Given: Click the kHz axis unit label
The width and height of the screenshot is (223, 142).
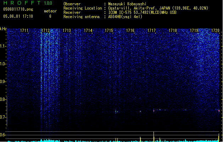Looking at the screenshot, I should pyautogui.click(x=3, y=29).
